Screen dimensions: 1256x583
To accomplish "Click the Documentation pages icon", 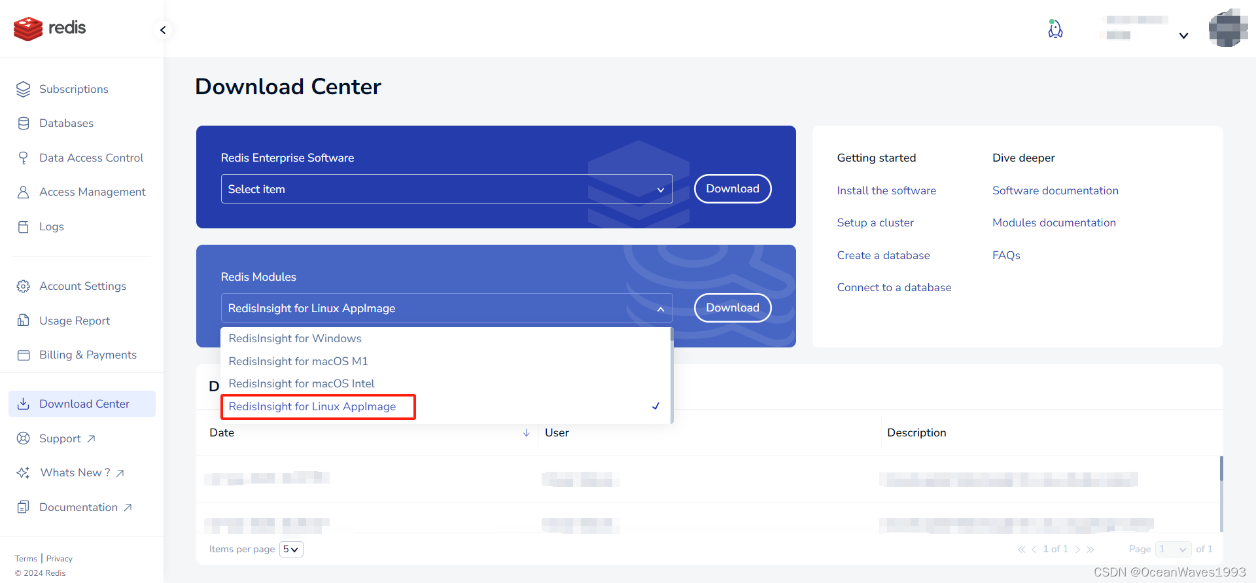I will pos(24,507).
